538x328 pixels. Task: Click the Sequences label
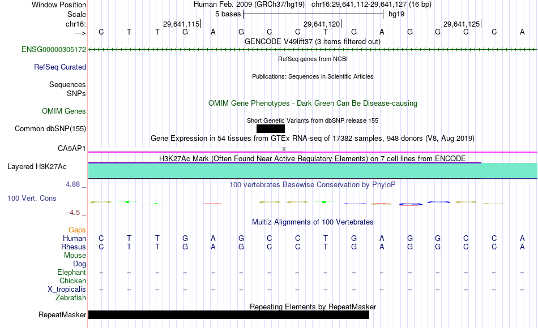tap(67, 84)
